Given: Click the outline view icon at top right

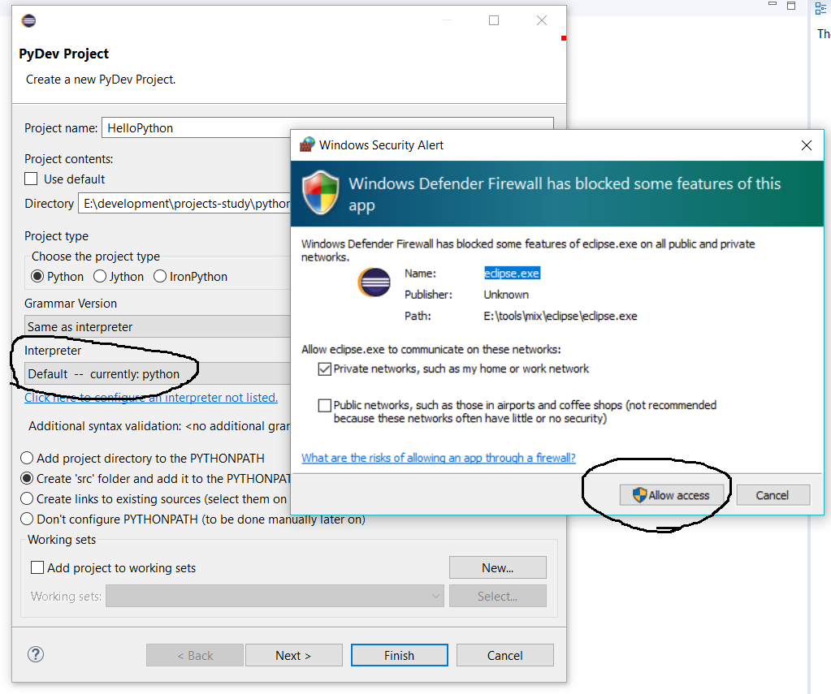Looking at the screenshot, I should pyautogui.click(x=820, y=8).
